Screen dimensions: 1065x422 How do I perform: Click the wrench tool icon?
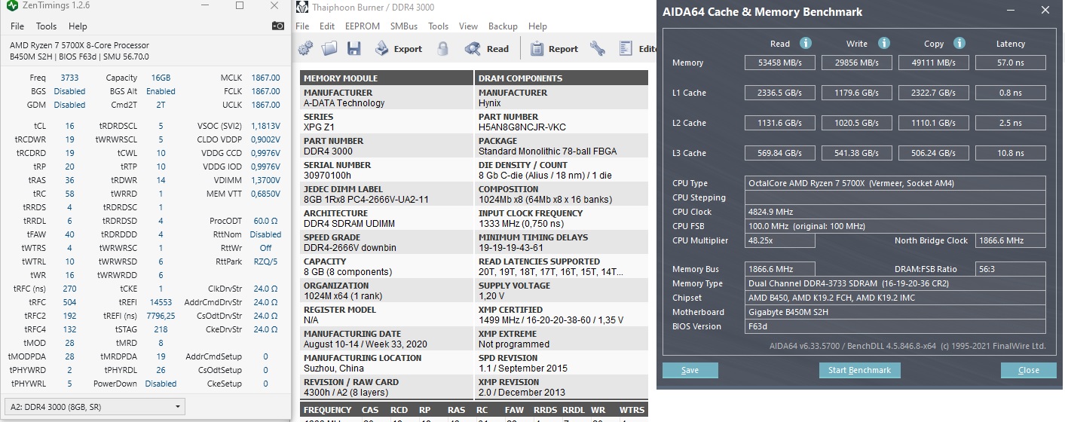tap(598, 49)
